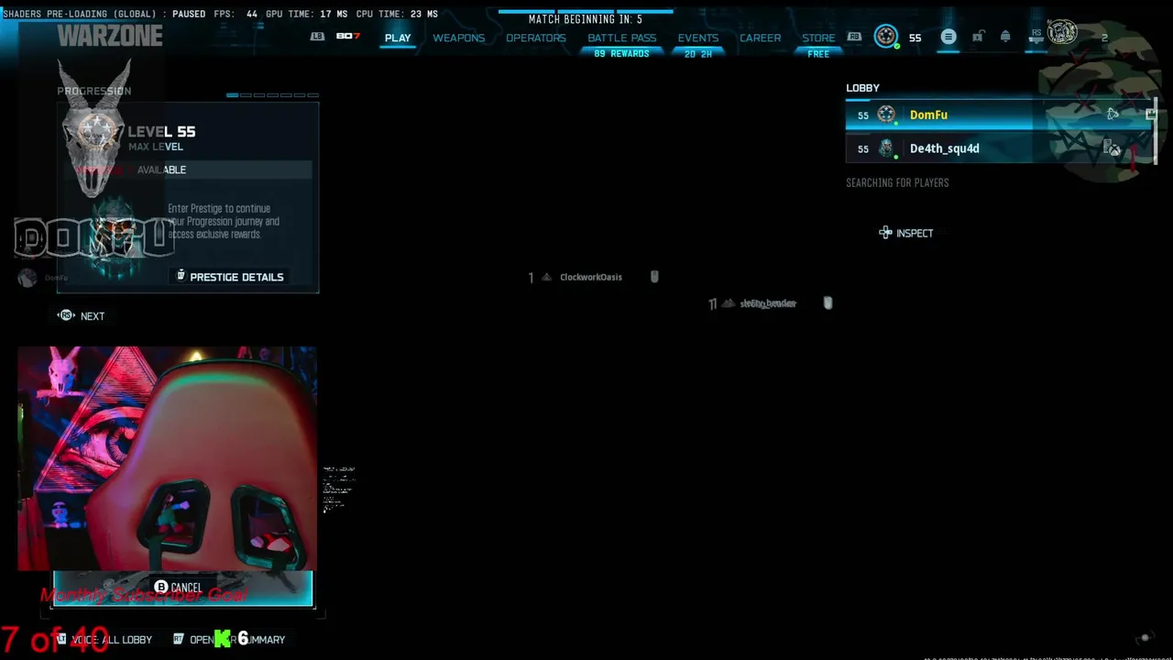Click the RB bumper icon

point(854,37)
